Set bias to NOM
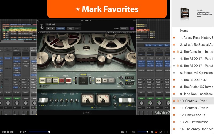The width and height of the screenshot is (214, 134). click(98, 80)
